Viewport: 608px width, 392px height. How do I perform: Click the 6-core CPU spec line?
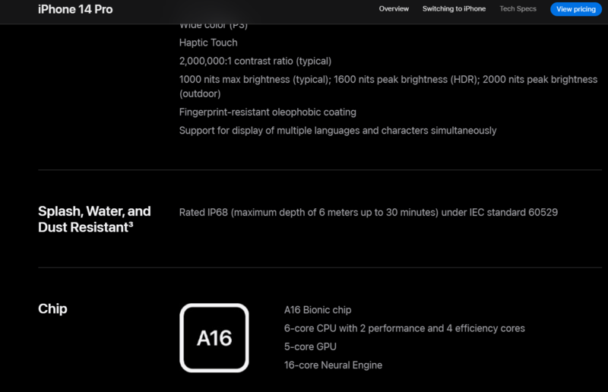coord(404,328)
